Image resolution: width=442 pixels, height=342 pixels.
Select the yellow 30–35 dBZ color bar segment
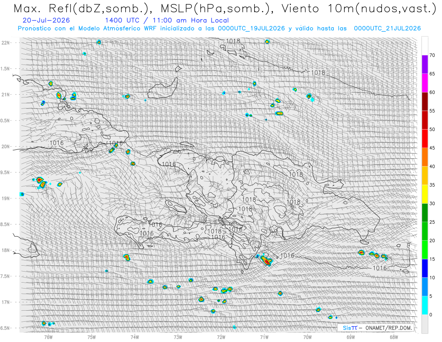(x=425, y=194)
